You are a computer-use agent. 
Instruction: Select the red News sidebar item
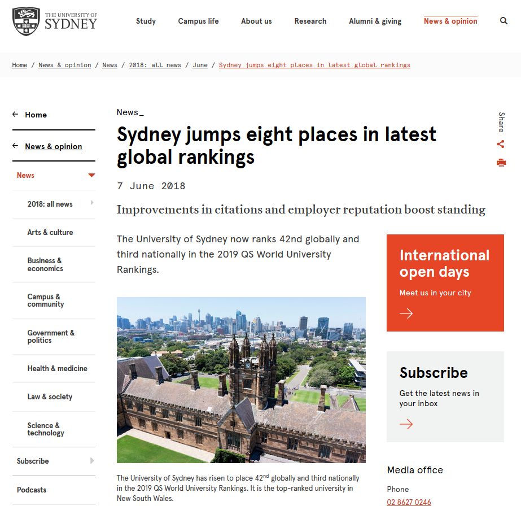pyautogui.click(x=25, y=175)
